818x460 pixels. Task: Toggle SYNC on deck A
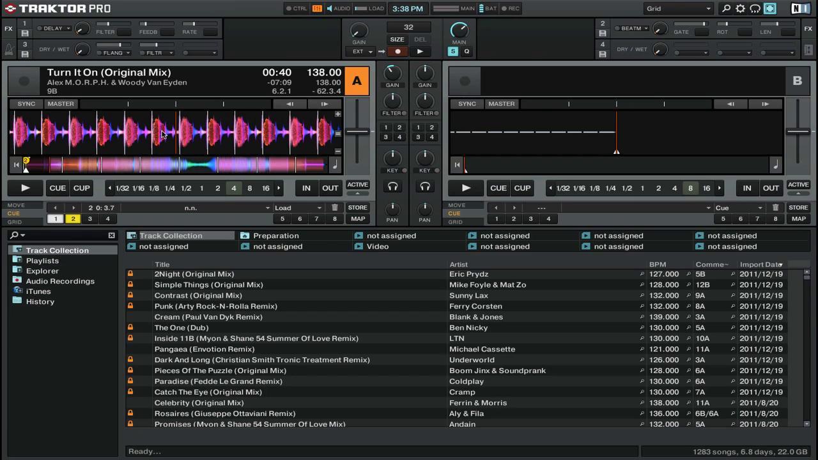coord(26,103)
